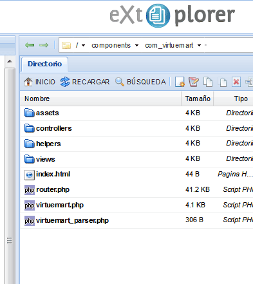
Task: Reload the listing with RECARGAR
Action: point(85,82)
